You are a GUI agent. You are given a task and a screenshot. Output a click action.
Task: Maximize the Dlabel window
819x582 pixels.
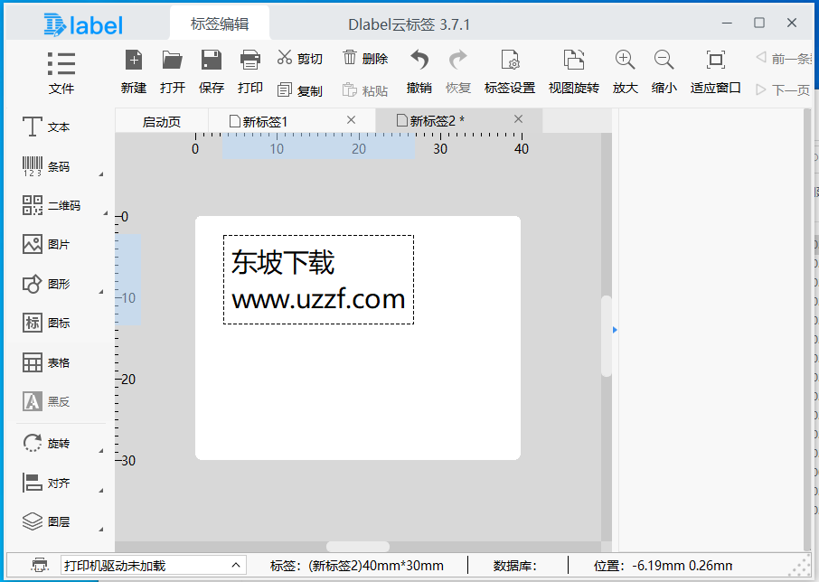click(759, 23)
